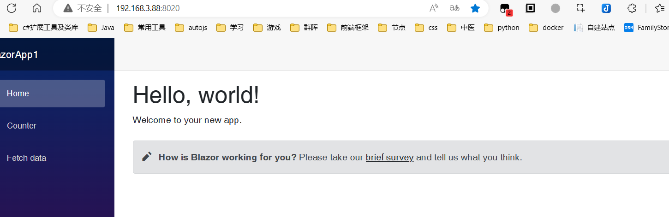
Task: Open the 前端框架 bookmark folder
Action: (x=348, y=28)
